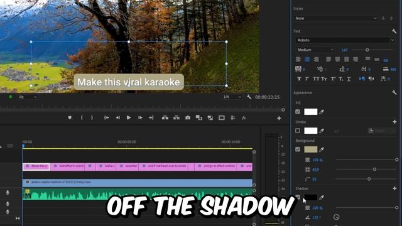Enable the Stroke checkbox
Viewport: 402px width, 226px height.
coord(298,131)
